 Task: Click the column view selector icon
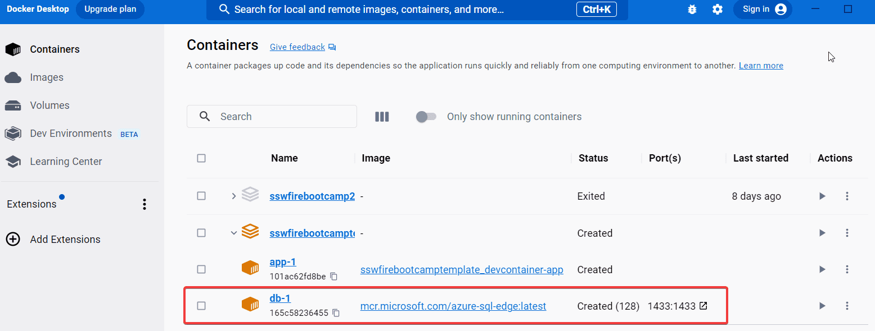point(382,117)
